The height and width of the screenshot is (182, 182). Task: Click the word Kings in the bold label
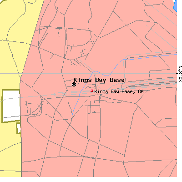pos(82,81)
